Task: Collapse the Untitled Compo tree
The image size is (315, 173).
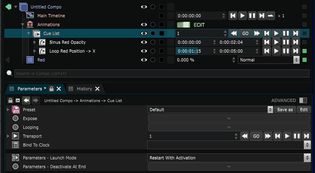Action: click(x=16, y=7)
